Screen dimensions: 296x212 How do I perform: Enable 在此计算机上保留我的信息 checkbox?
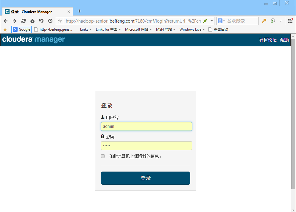[103, 156]
